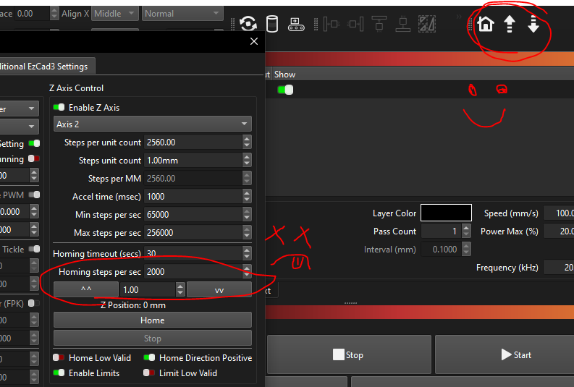This screenshot has width=574, height=387.
Task: Increase the Pass Count stepper
Action: point(466,228)
